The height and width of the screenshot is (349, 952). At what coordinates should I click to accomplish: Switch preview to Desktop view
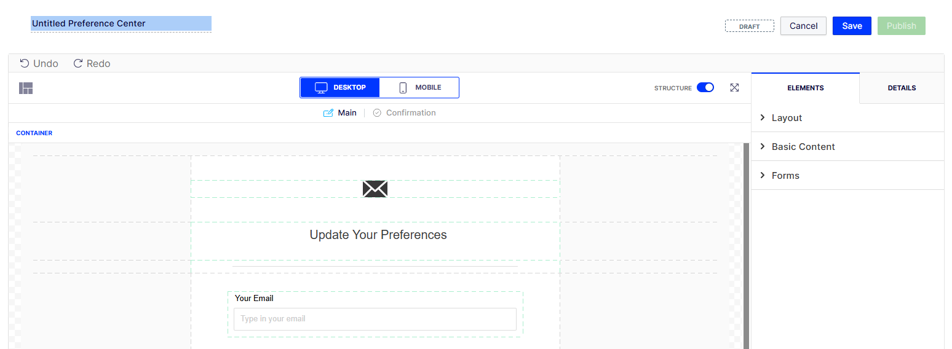(340, 87)
